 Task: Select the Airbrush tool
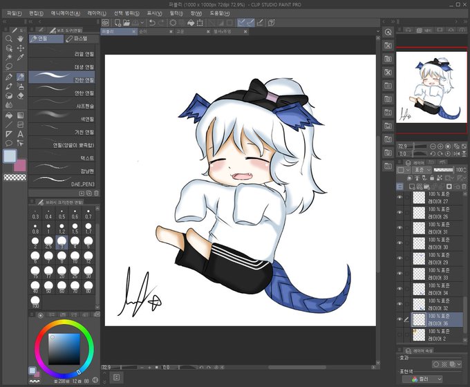tap(20, 86)
